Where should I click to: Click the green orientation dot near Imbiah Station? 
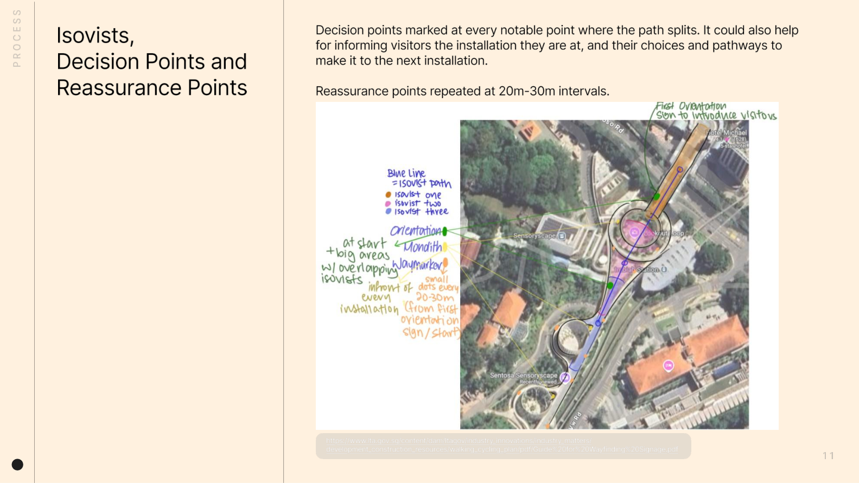tap(610, 285)
